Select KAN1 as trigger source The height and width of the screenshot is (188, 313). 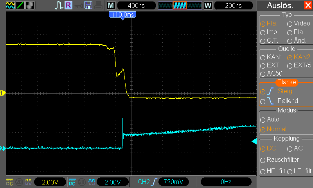coord(272,57)
